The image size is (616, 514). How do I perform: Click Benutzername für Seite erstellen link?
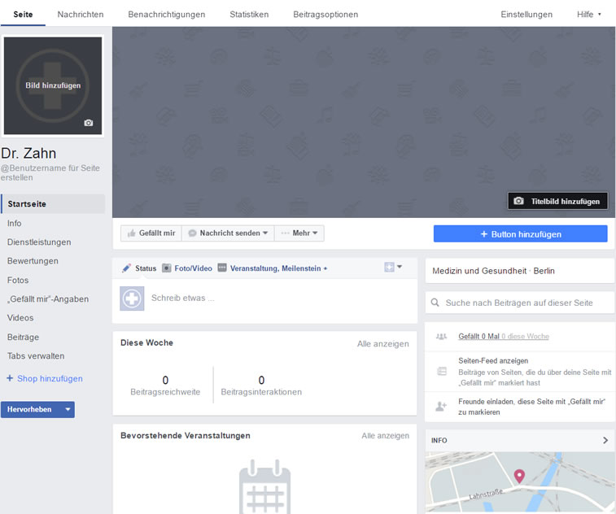50,172
